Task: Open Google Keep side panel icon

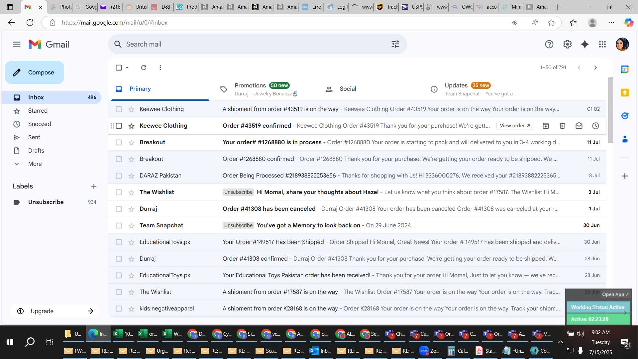Action: click(x=625, y=93)
